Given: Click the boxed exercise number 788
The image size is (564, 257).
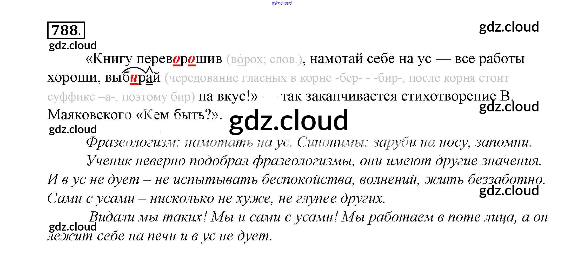Looking at the screenshot, I should tap(66, 30).
